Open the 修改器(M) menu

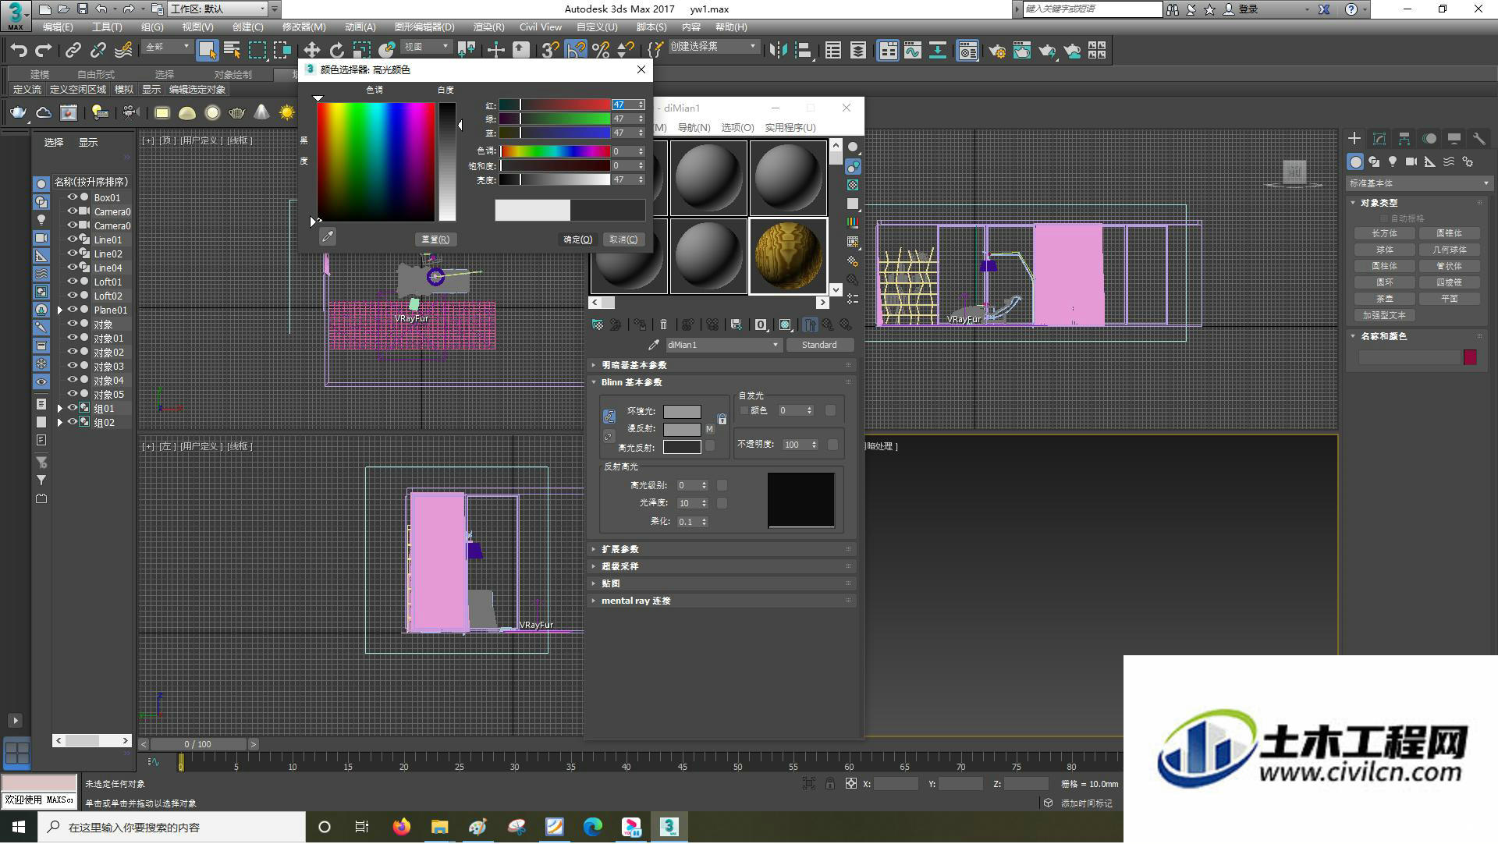pos(304,27)
